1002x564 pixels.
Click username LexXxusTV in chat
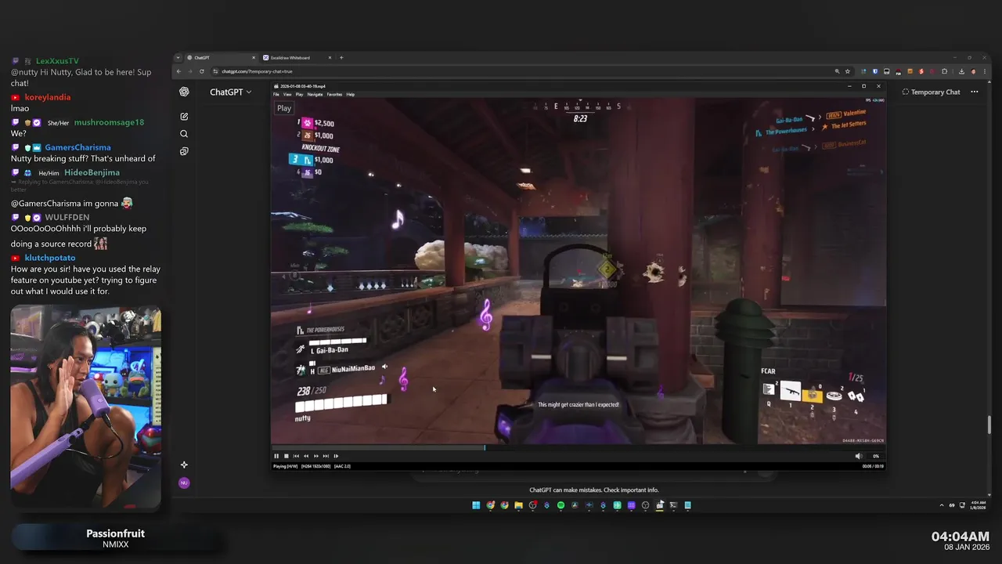pyautogui.click(x=57, y=60)
